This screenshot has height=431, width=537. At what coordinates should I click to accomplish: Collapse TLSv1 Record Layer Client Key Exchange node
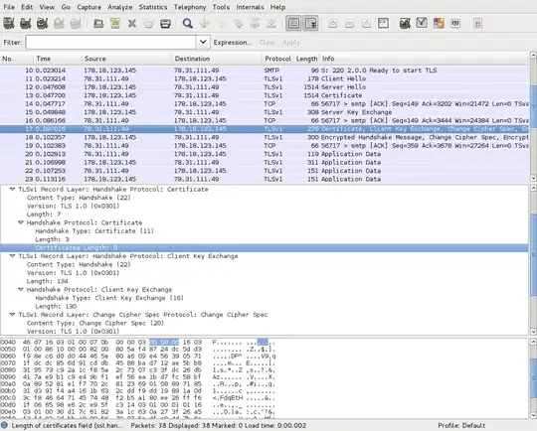click(12, 256)
